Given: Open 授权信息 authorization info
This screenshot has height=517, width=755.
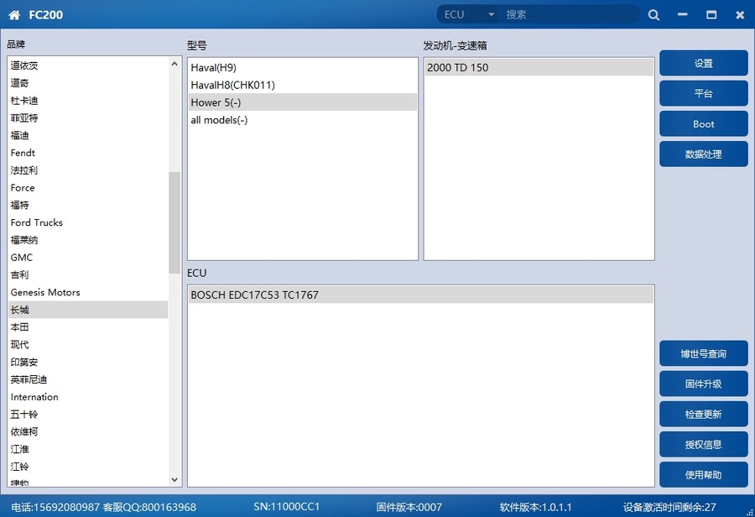Looking at the screenshot, I should [704, 445].
